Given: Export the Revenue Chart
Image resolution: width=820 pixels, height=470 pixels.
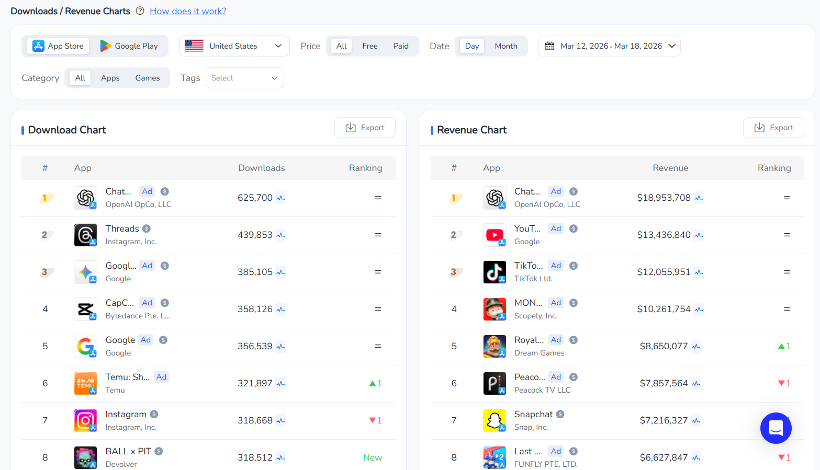Looking at the screenshot, I should [773, 127].
